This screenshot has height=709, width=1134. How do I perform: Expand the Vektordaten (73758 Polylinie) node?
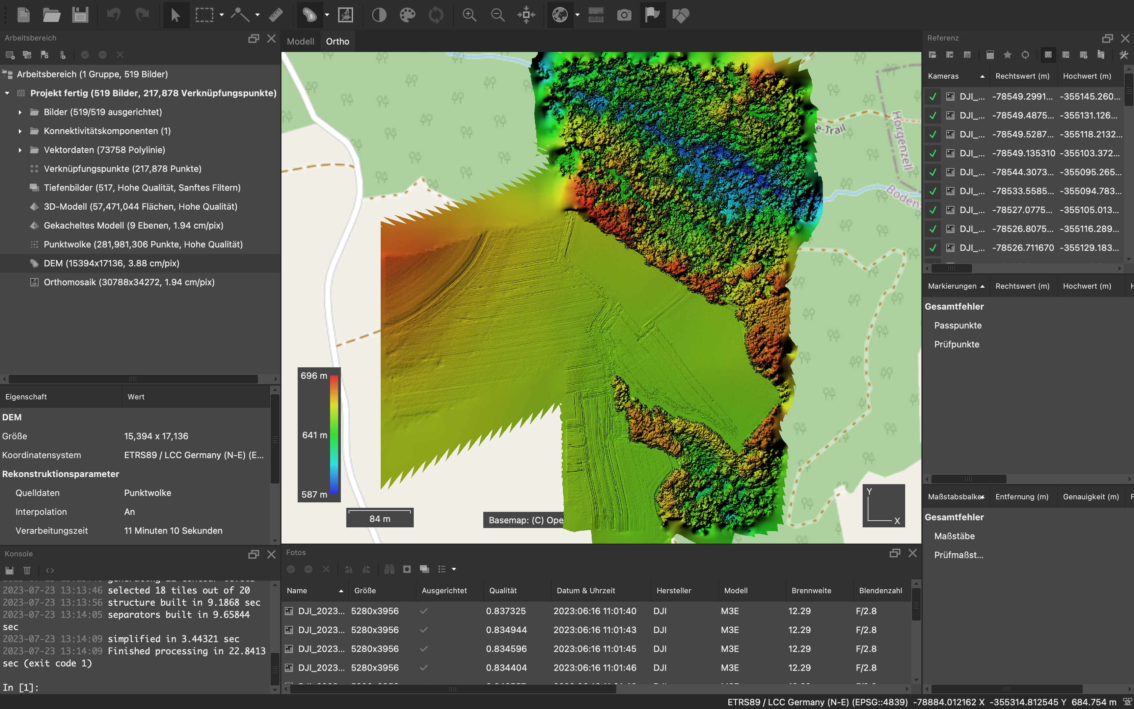[20, 150]
